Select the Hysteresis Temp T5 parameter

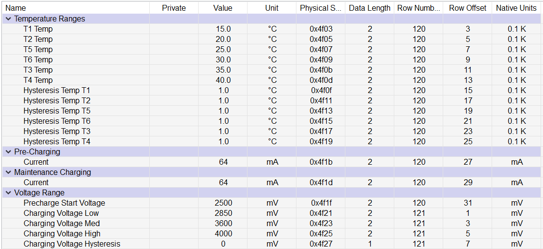[x=57, y=111]
